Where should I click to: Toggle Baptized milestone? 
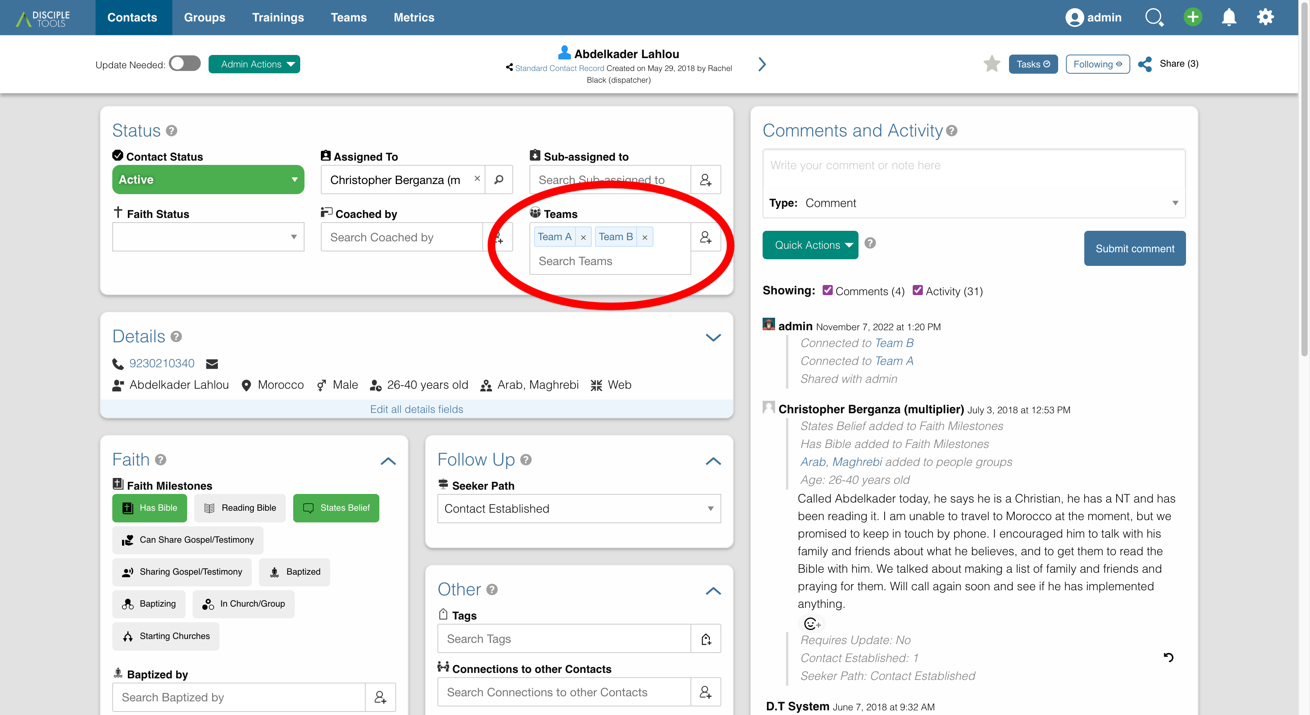[x=294, y=572]
